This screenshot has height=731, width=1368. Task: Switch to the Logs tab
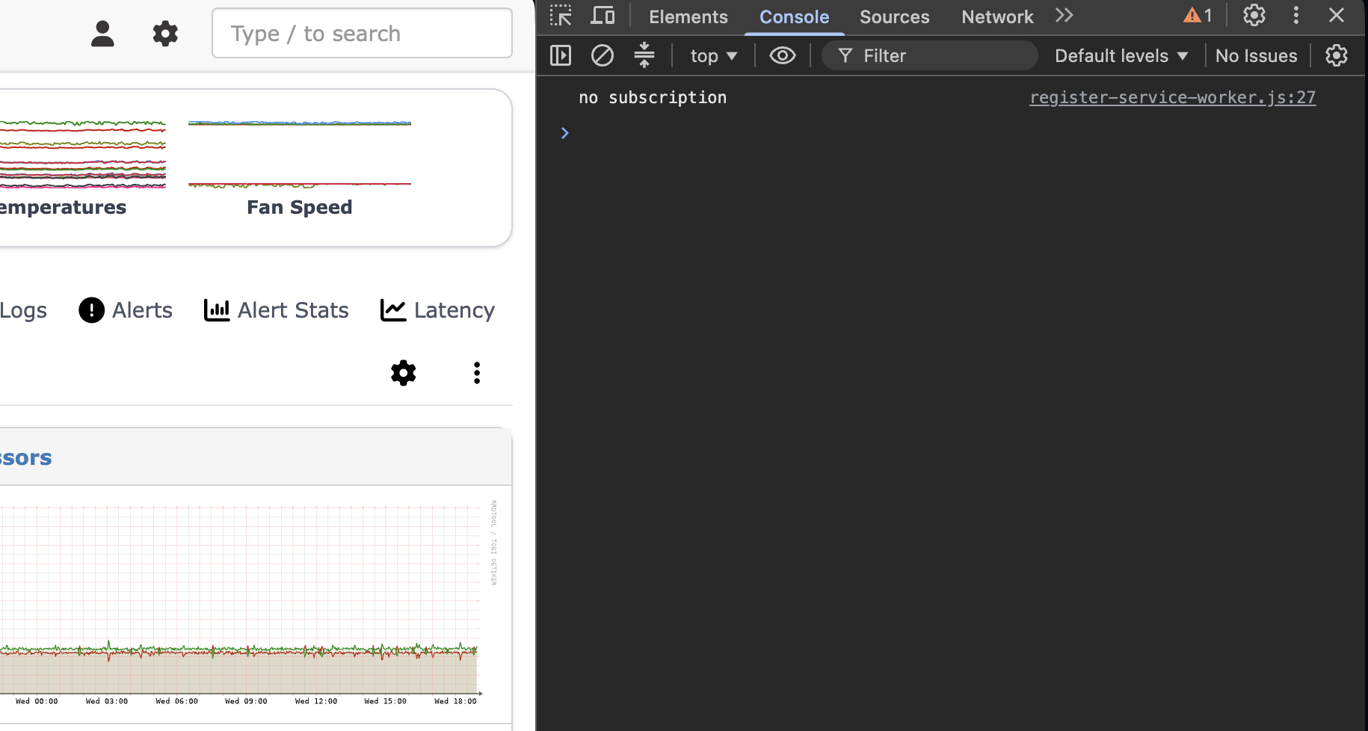[x=23, y=310]
